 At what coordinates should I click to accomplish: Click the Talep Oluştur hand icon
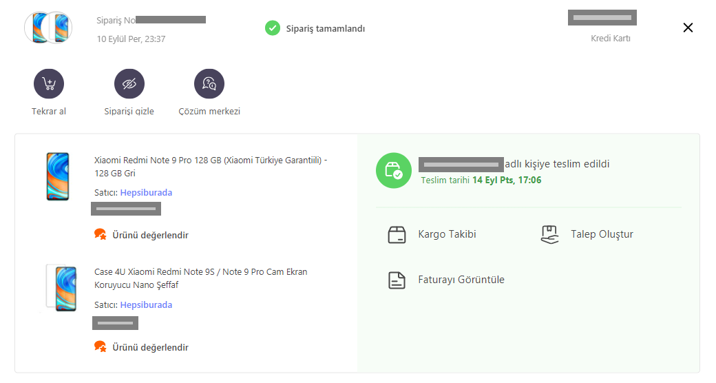click(550, 234)
